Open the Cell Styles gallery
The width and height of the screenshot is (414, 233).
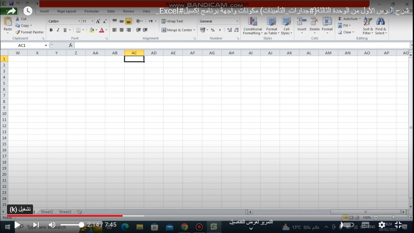(x=286, y=26)
